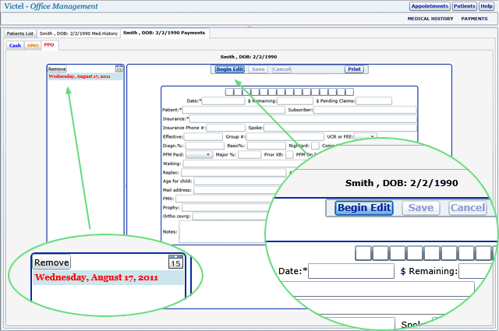499x331 pixels.
Task: Open the UCR or FEE dropdown
Action: (x=366, y=136)
